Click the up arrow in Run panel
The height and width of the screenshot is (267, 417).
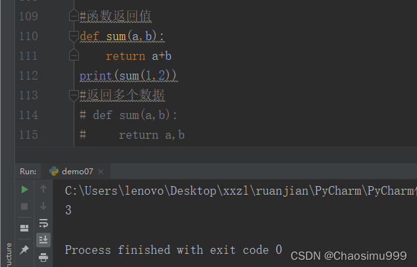click(x=43, y=189)
